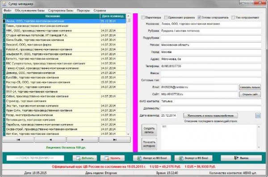Click the Супер менеджер app icon in title bar
268x177 pixels.
tap(4, 4)
